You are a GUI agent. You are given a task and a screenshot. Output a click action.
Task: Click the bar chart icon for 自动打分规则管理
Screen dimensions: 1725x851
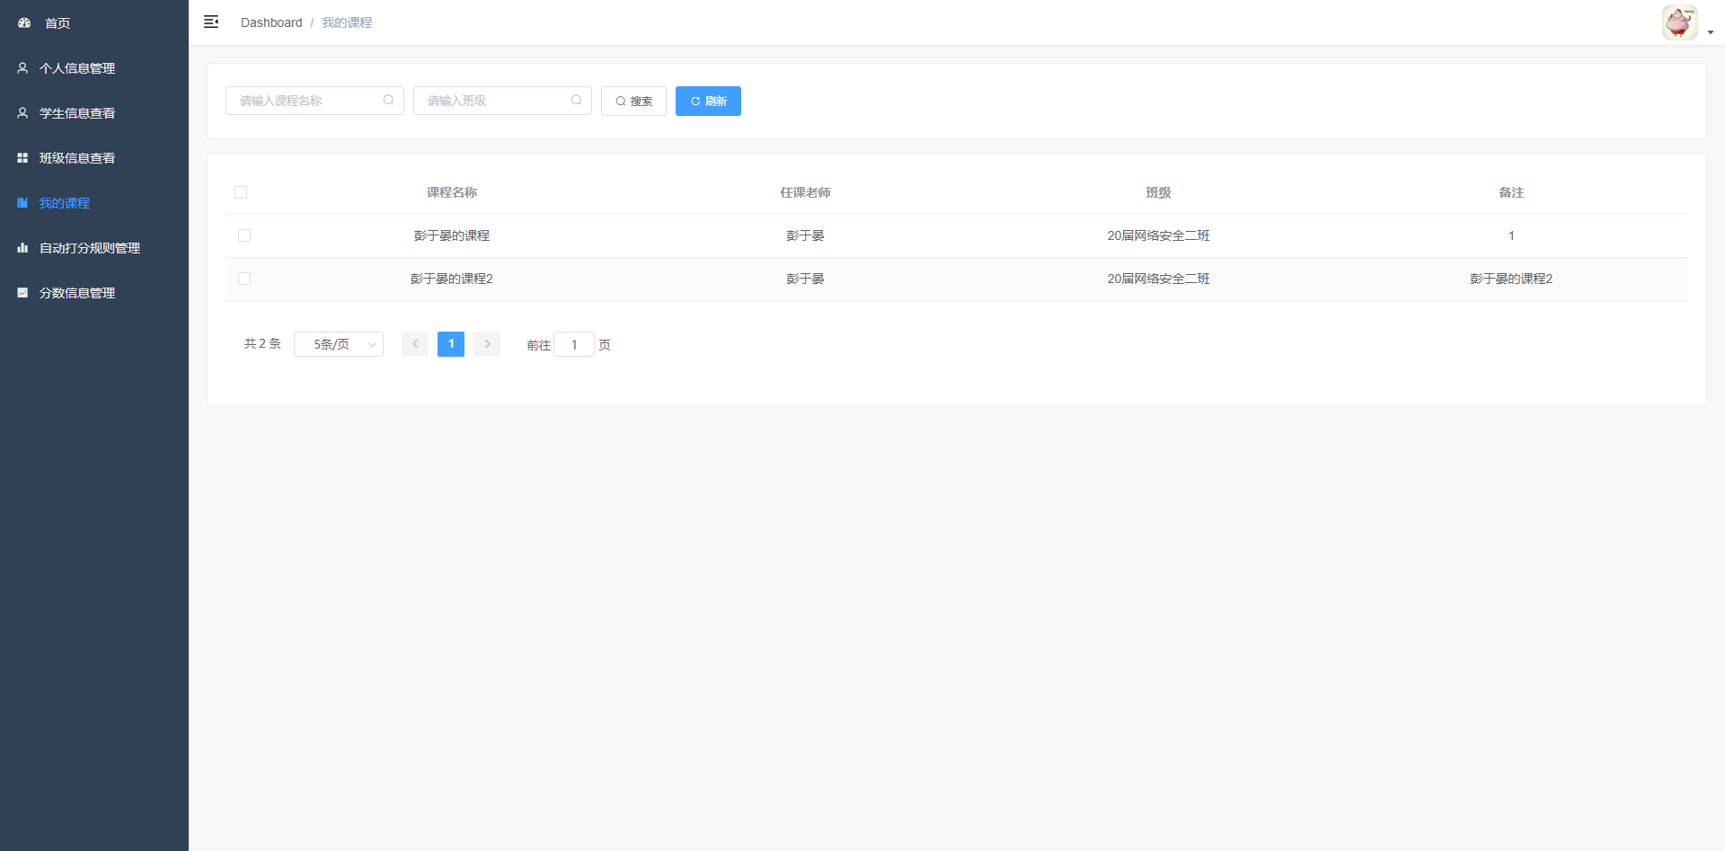click(22, 248)
